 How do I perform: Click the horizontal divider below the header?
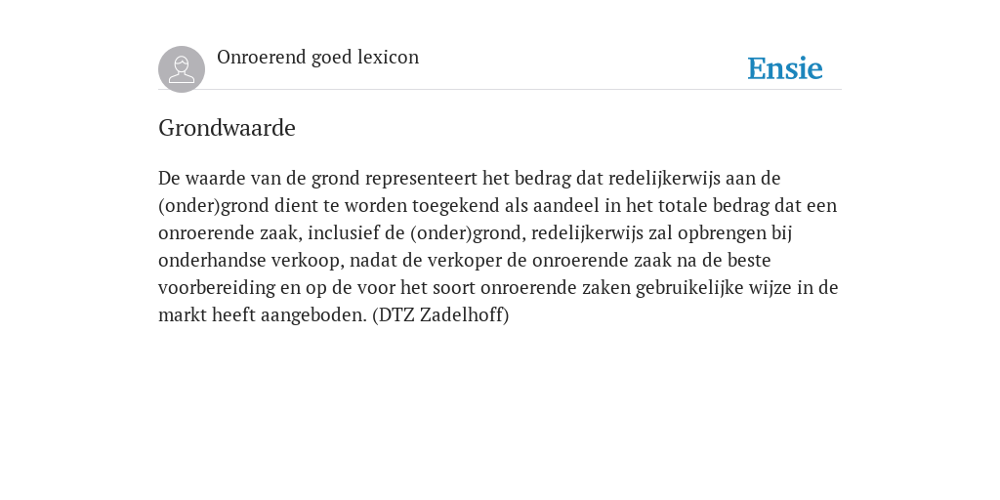click(x=500, y=90)
